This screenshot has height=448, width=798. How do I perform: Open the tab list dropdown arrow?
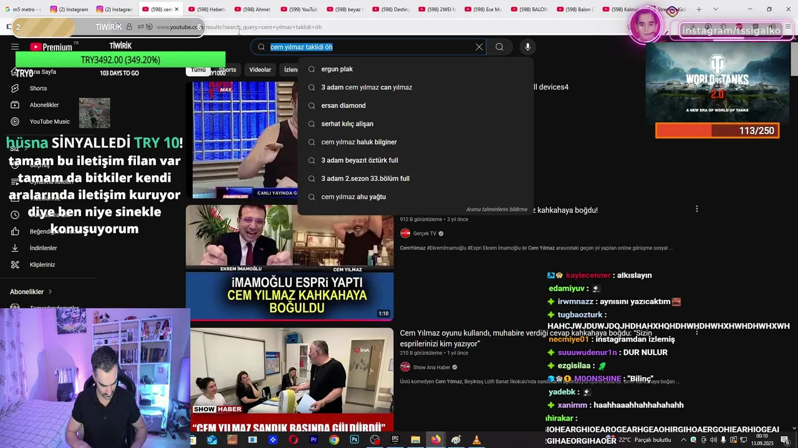tap(715, 9)
